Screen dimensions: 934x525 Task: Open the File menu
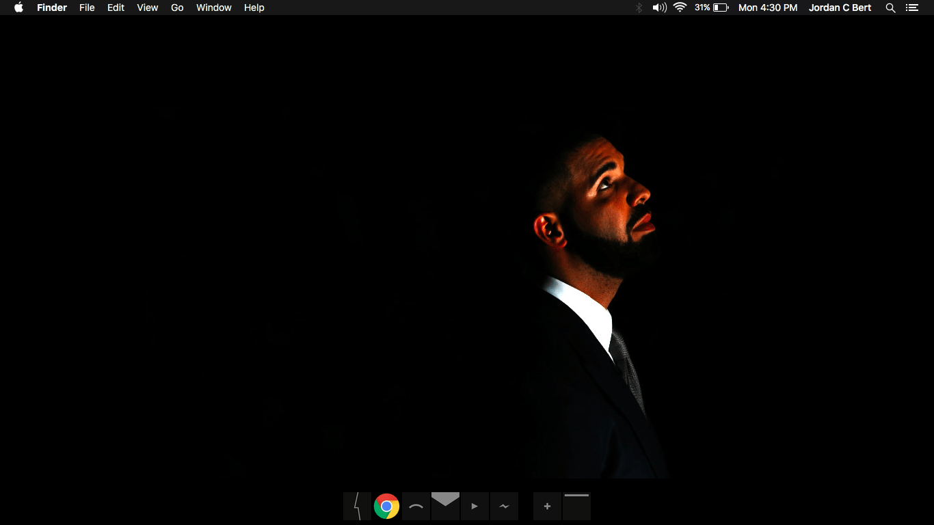click(x=87, y=8)
